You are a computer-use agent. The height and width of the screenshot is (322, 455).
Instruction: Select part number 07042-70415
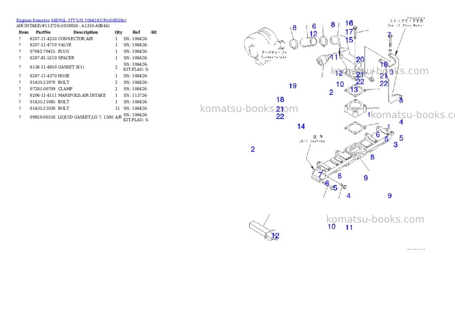pyautogui.click(x=42, y=52)
